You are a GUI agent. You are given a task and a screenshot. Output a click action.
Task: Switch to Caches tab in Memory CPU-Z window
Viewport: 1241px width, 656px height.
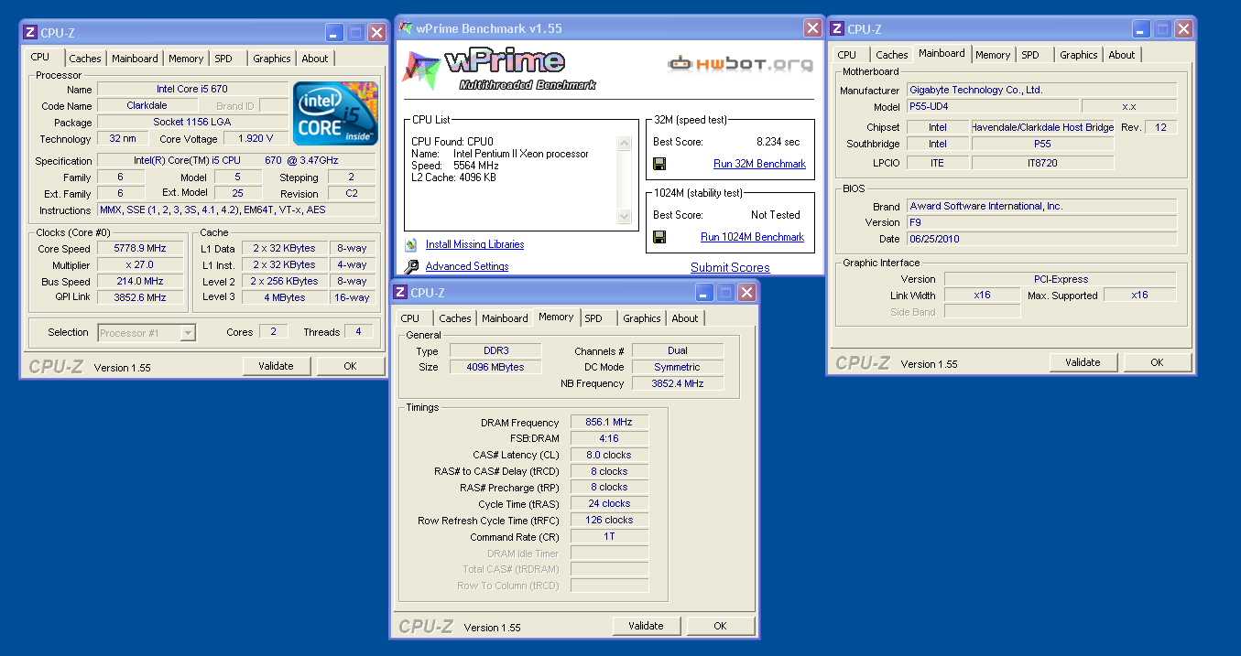click(x=455, y=318)
